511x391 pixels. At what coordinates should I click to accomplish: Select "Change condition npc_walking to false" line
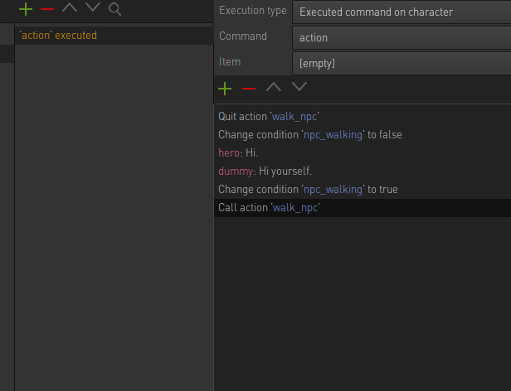pyautogui.click(x=363, y=135)
